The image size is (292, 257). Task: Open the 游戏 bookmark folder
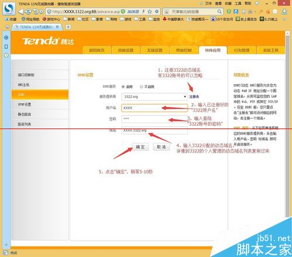126,19
